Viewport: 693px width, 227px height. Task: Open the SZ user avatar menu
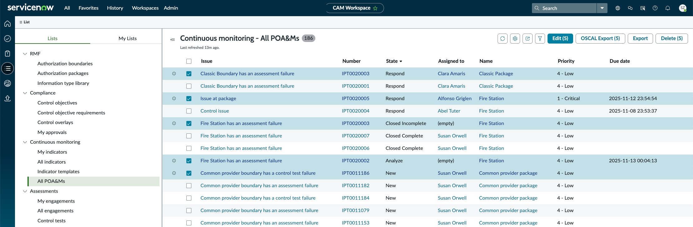tap(683, 8)
